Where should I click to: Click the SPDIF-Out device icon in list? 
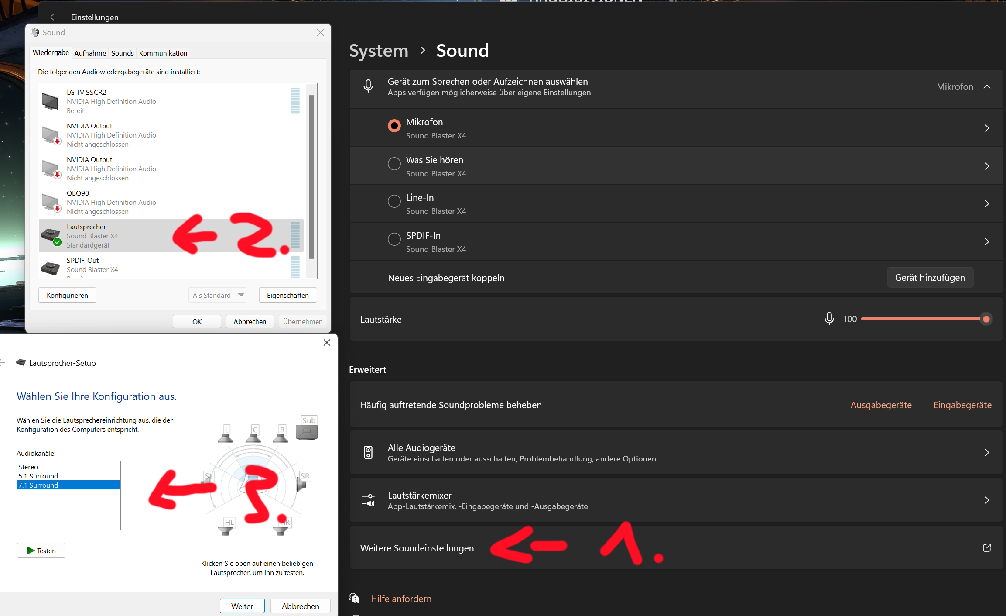pos(50,268)
